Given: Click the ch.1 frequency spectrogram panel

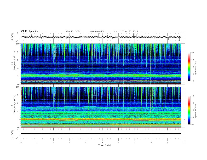Looking at the screenshot, I should pos(101,64).
